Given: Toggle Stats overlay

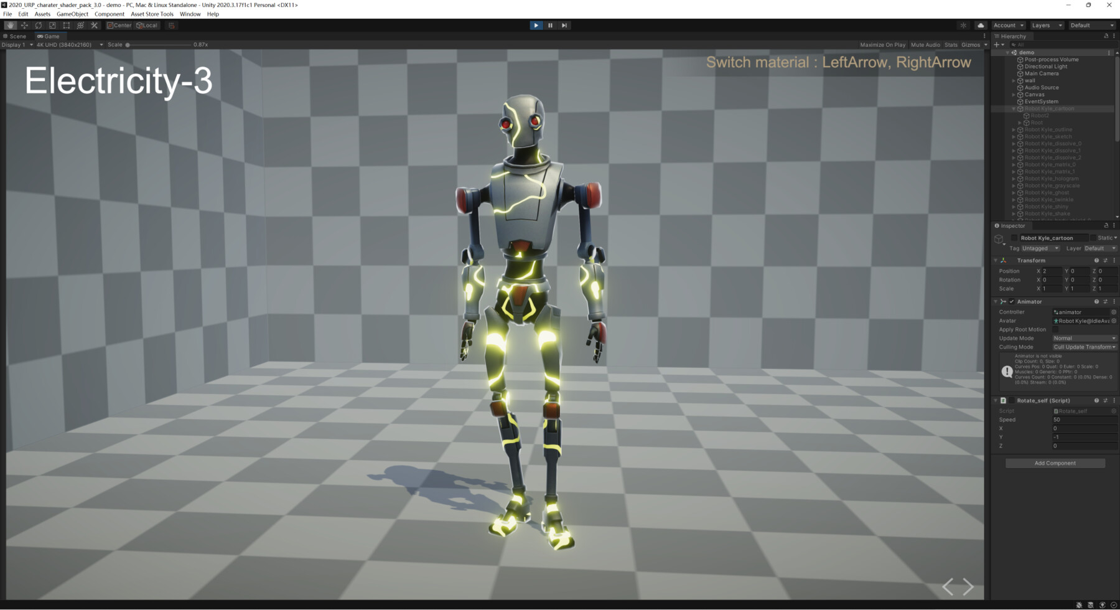Looking at the screenshot, I should [951, 45].
